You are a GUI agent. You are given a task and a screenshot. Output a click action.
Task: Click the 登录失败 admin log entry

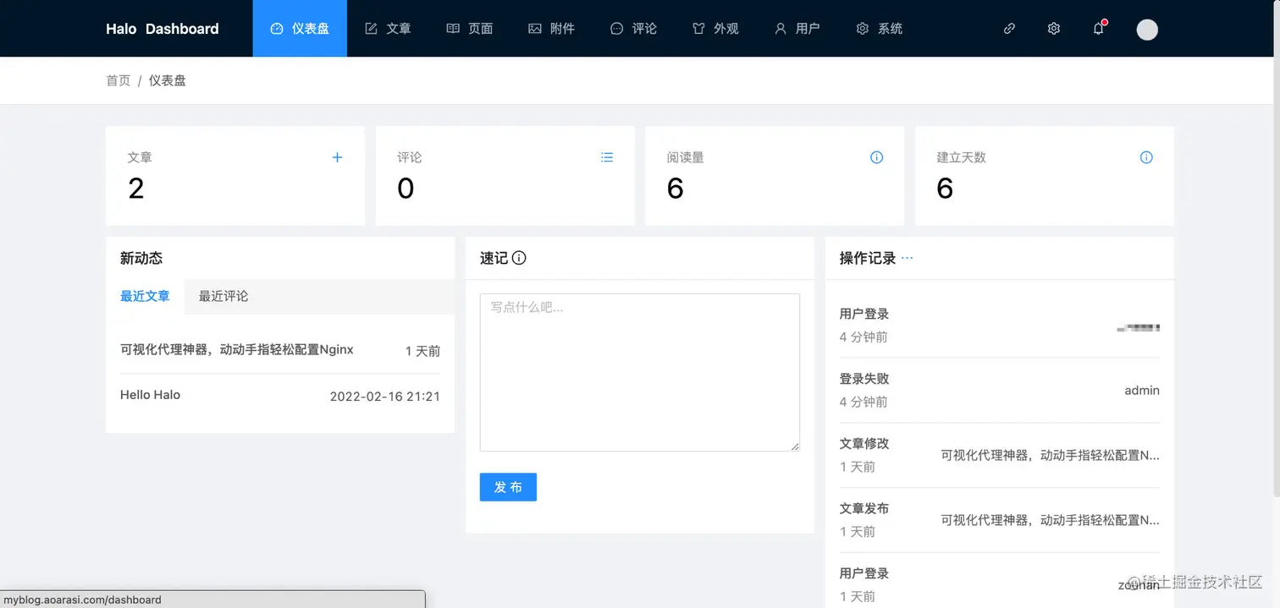point(1000,390)
